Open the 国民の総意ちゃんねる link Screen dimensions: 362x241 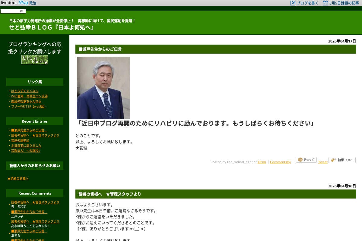[26, 101]
